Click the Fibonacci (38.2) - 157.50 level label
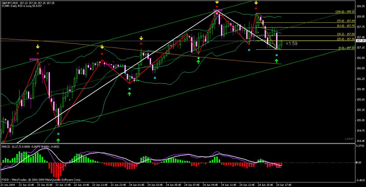This screenshot has height=187, width=366. [x=345, y=34]
